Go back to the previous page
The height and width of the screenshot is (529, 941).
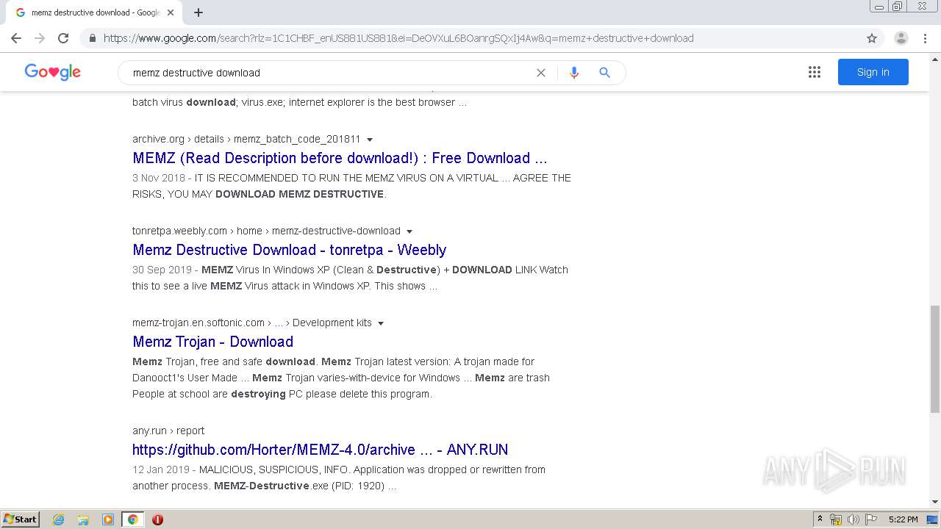click(16, 38)
